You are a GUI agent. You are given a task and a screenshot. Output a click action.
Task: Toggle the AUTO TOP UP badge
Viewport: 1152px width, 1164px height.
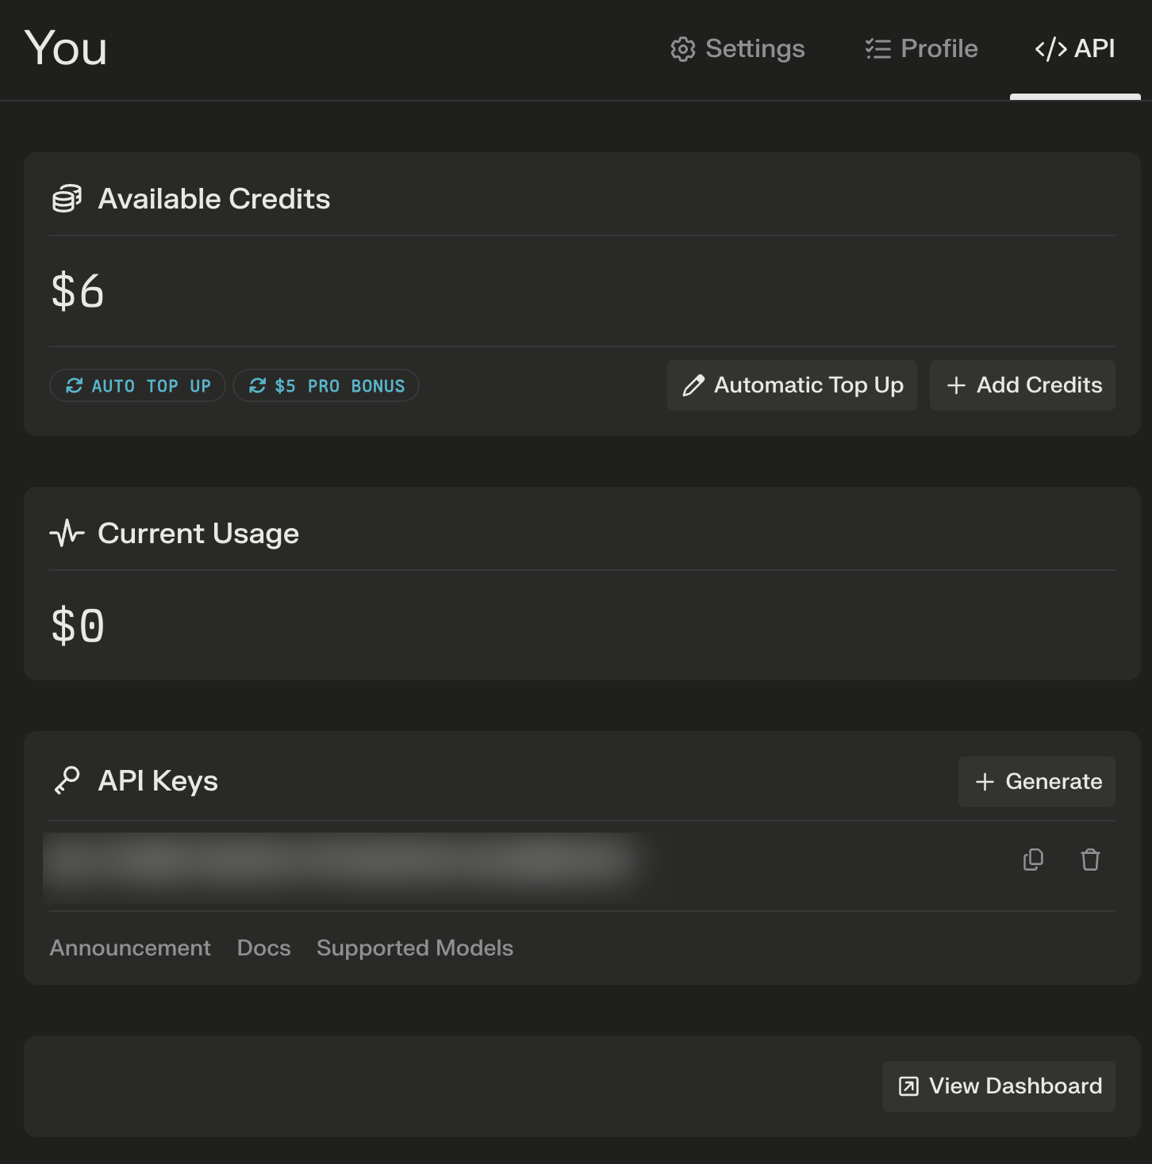[x=138, y=385]
